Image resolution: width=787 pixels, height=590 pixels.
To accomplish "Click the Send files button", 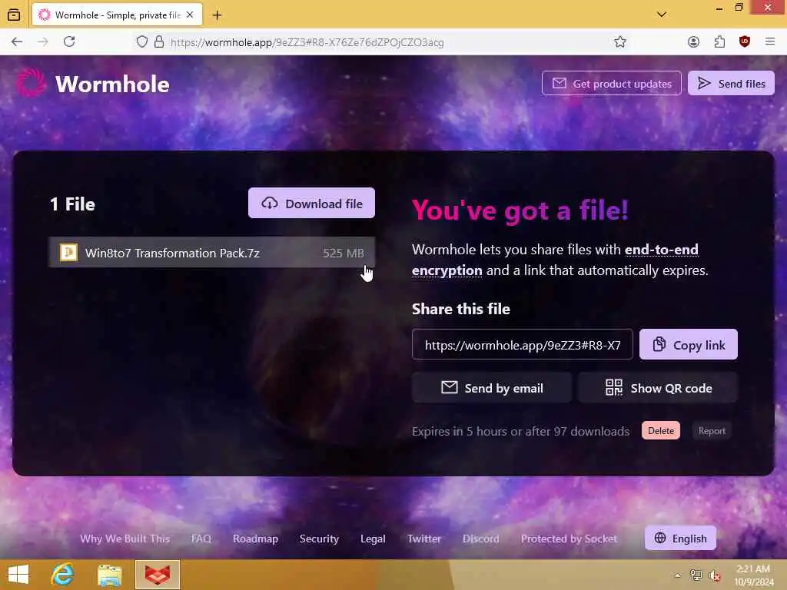I will (732, 83).
